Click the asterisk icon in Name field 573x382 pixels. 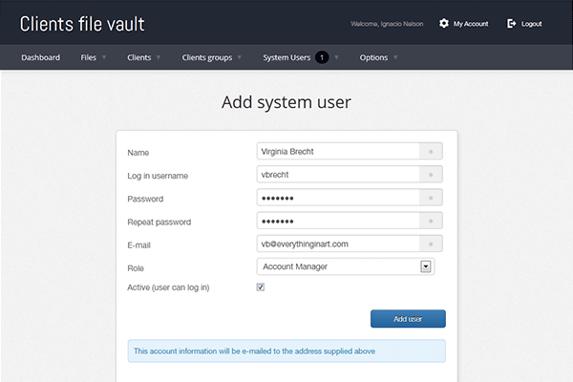pos(431,152)
